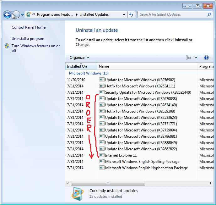
Task: Click the Control Panel icon in address bar
Action: [x=28, y=14]
